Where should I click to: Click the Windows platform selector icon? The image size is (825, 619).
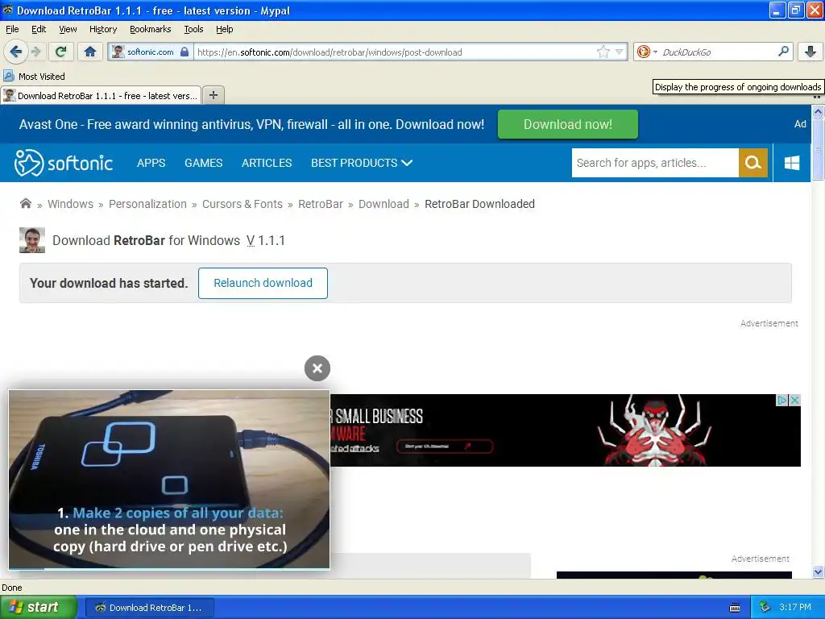pos(792,163)
